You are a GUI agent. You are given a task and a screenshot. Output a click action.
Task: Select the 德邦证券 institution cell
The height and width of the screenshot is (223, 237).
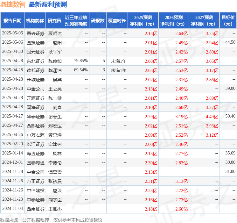click(x=36, y=70)
